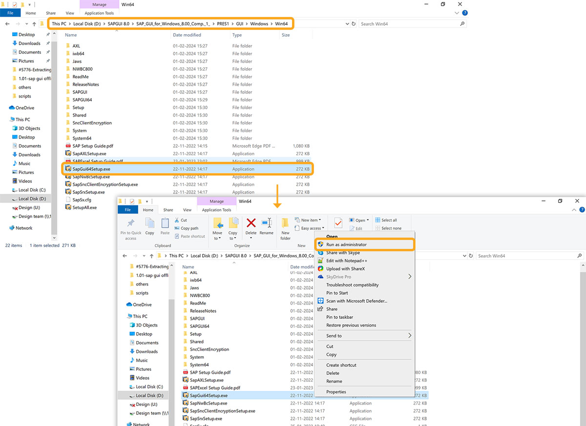This screenshot has height=426, width=586.
Task: Open recent locations chevron in the front window
Action: point(144,256)
